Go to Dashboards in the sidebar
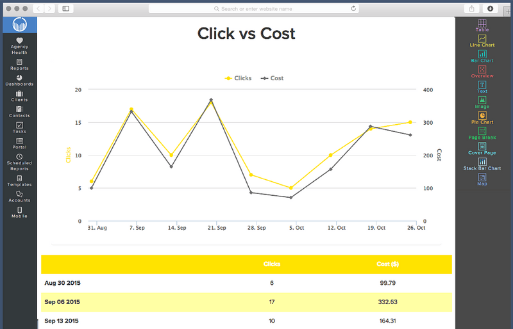 pyautogui.click(x=19, y=81)
